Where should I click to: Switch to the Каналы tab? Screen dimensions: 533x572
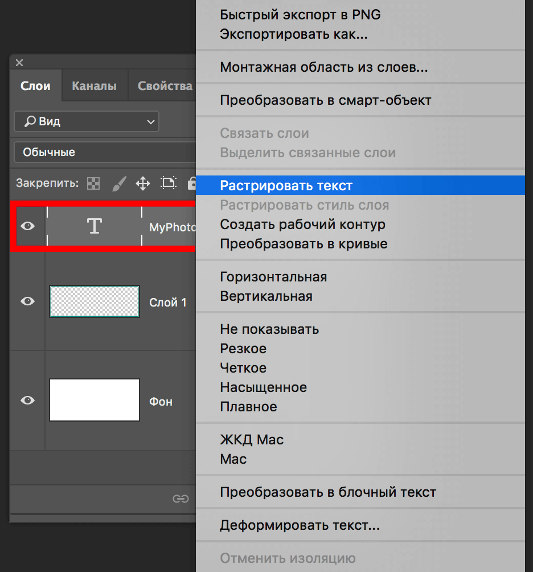pyautogui.click(x=94, y=86)
